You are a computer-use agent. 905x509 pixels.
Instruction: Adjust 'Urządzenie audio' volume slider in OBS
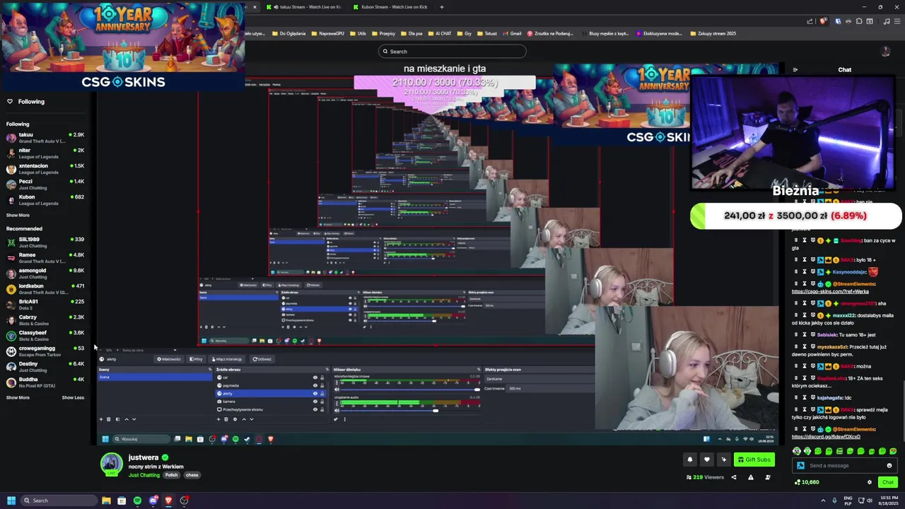435,410
